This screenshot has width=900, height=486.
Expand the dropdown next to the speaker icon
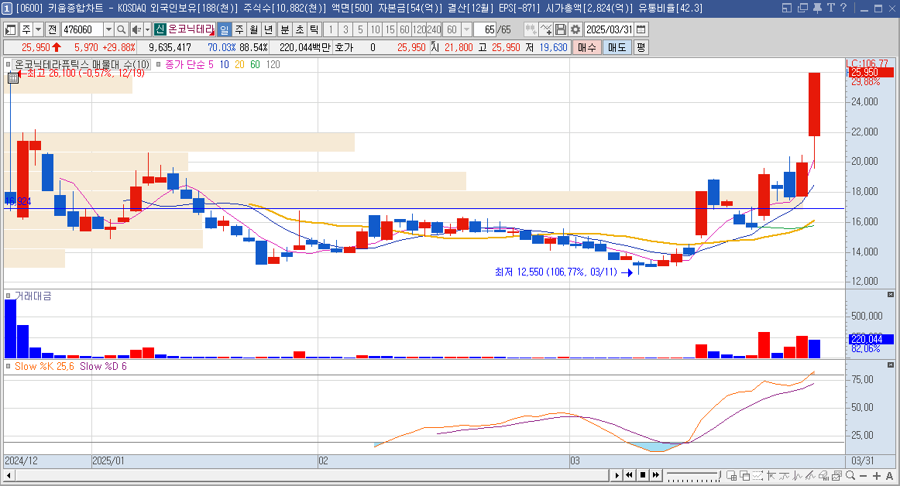tap(147, 29)
